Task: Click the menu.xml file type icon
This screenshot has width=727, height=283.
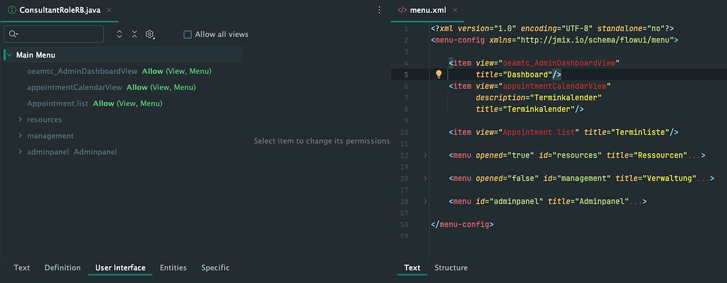Action: point(403,10)
